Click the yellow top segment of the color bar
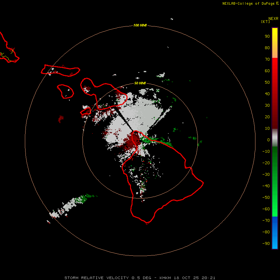280x280 pixels. point(275,43)
